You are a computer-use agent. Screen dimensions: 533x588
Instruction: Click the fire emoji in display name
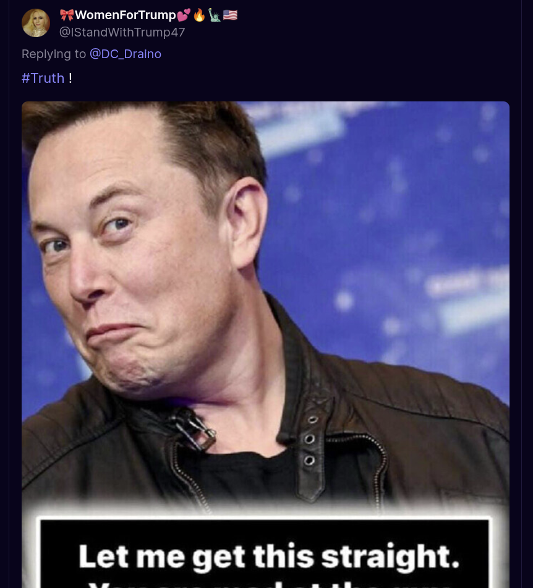click(199, 15)
